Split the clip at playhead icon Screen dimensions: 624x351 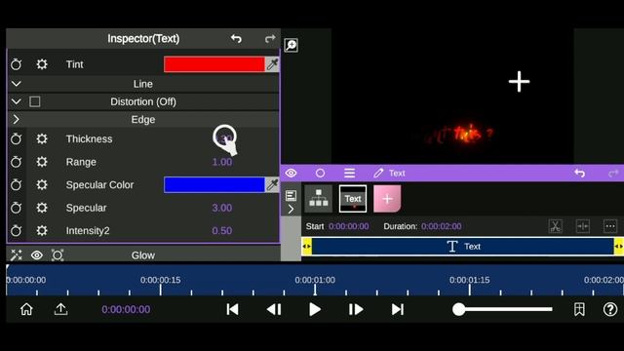pyautogui.click(x=583, y=226)
